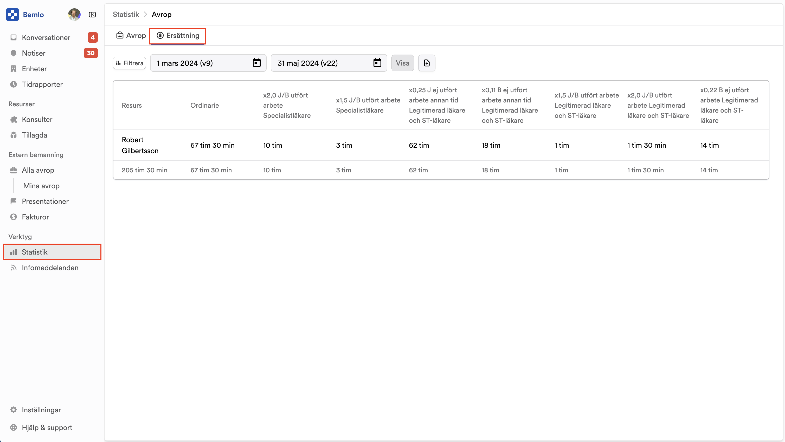
Task: Click total 205 tim 30 min
Action: click(x=144, y=170)
